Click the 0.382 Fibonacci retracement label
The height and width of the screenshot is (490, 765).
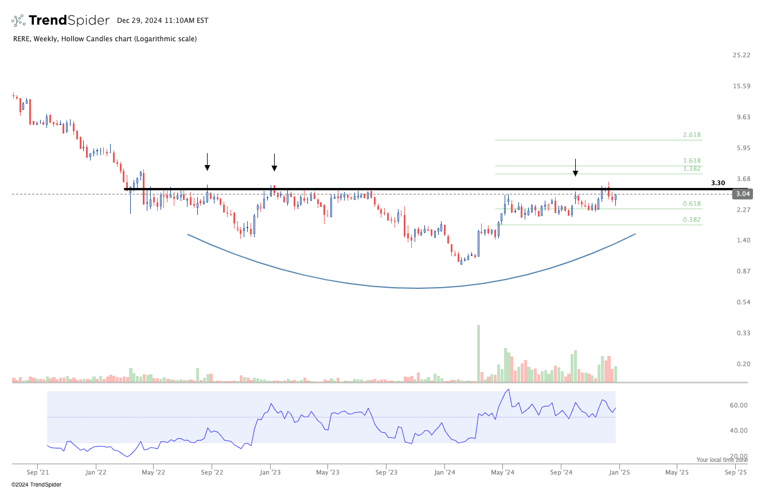692,220
